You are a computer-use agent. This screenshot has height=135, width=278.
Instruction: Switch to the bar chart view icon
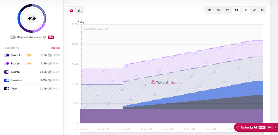(80, 10)
